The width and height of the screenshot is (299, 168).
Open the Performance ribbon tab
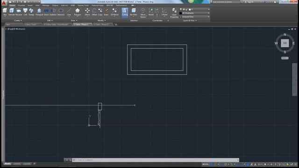[x=121, y=5]
